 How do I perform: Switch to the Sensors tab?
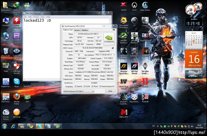(x=77, y=30)
